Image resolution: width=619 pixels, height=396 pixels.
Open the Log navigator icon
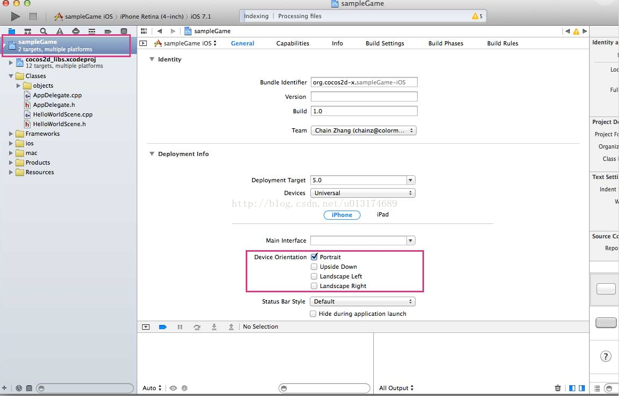point(124,31)
